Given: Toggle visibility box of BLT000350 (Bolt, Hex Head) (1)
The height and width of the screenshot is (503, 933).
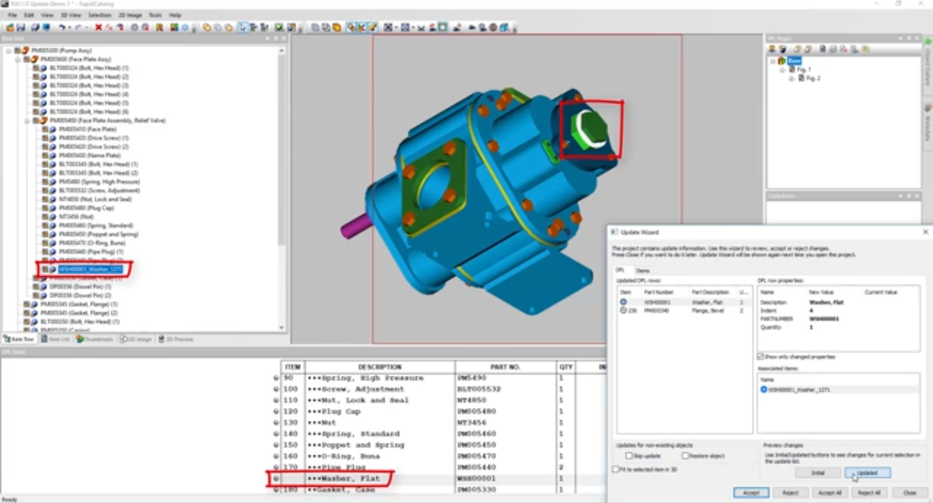Looking at the screenshot, I should (27, 322).
